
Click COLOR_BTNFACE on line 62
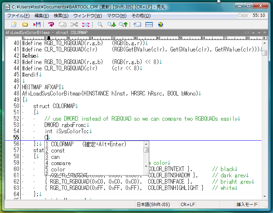pos(166,182)
